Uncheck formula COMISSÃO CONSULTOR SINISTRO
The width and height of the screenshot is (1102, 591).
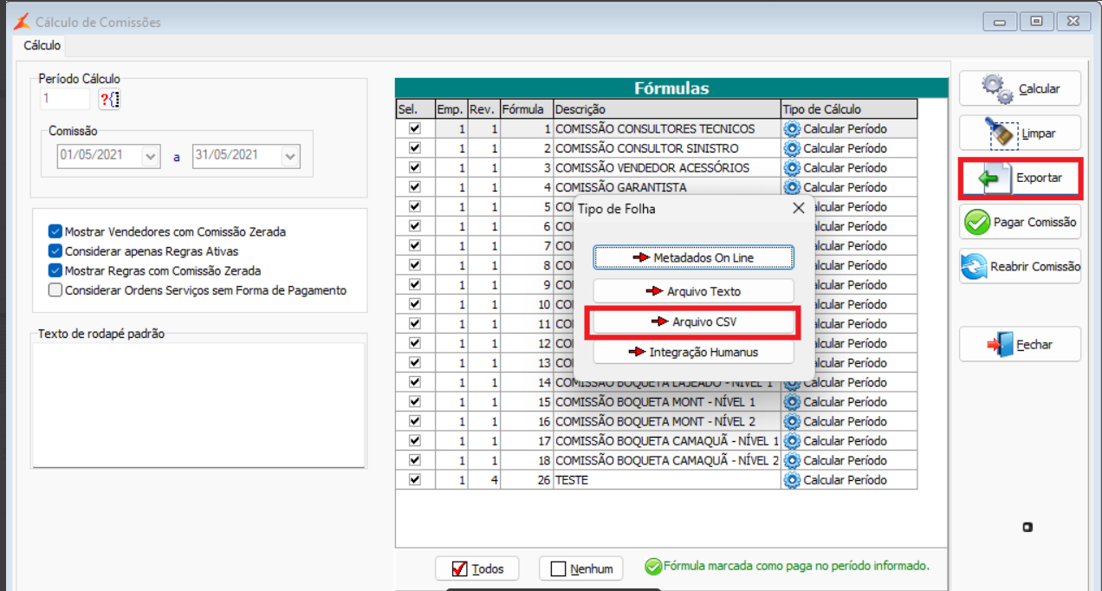click(x=414, y=148)
